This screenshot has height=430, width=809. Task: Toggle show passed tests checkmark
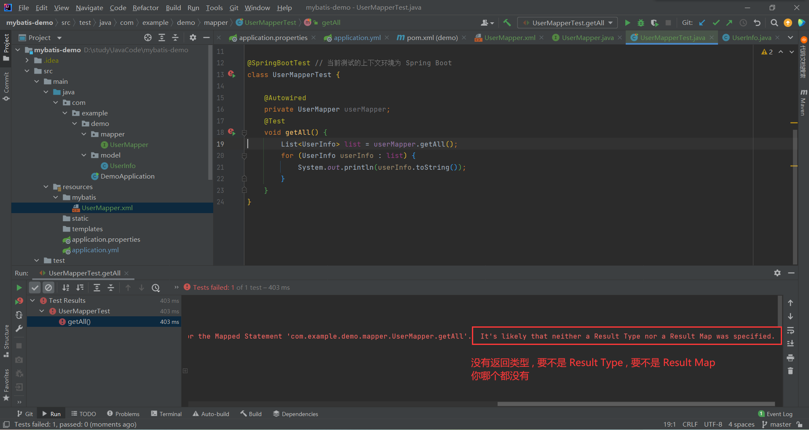[35, 288]
